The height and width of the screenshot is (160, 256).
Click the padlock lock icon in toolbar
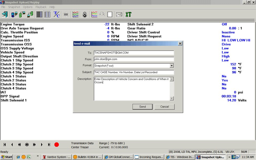coord(85,14)
